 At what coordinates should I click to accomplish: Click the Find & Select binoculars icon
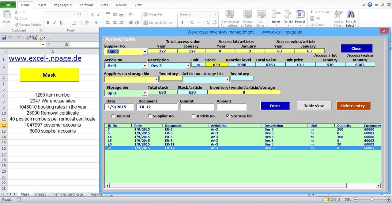point(350,15)
